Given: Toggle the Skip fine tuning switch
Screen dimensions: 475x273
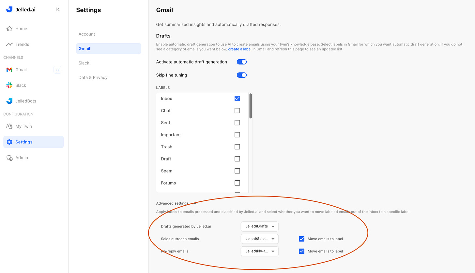Looking at the screenshot, I should 242,75.
